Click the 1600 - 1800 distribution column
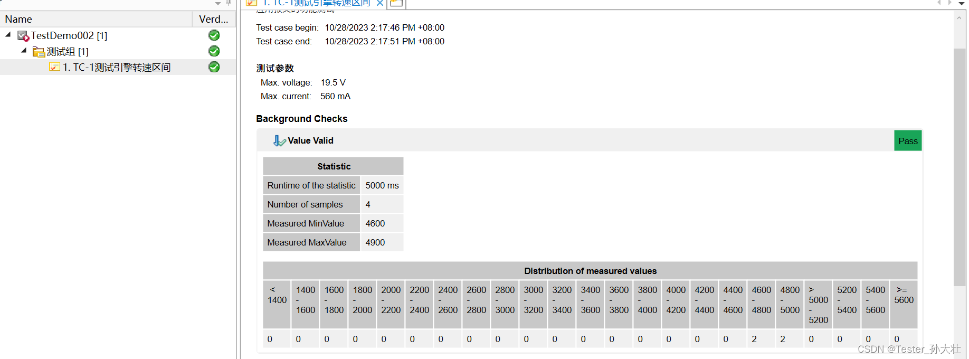Image resolution: width=969 pixels, height=359 pixels. pos(334,305)
